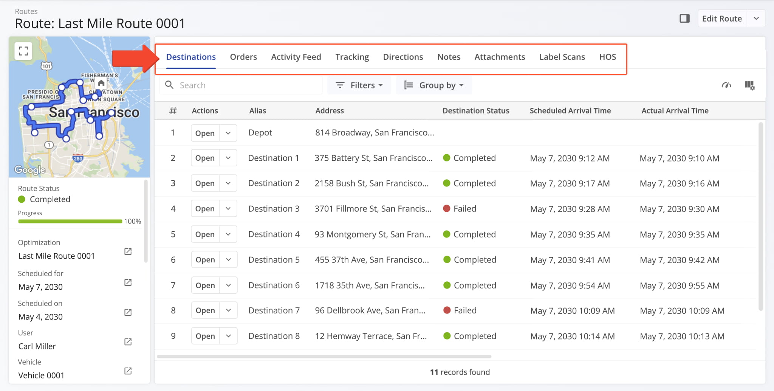Screen dimensions: 774x391
Task: Open the Optimization external link icon
Action: 128,252
